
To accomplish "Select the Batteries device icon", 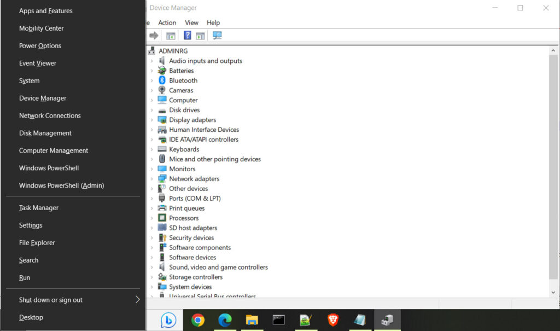I will pyautogui.click(x=162, y=70).
